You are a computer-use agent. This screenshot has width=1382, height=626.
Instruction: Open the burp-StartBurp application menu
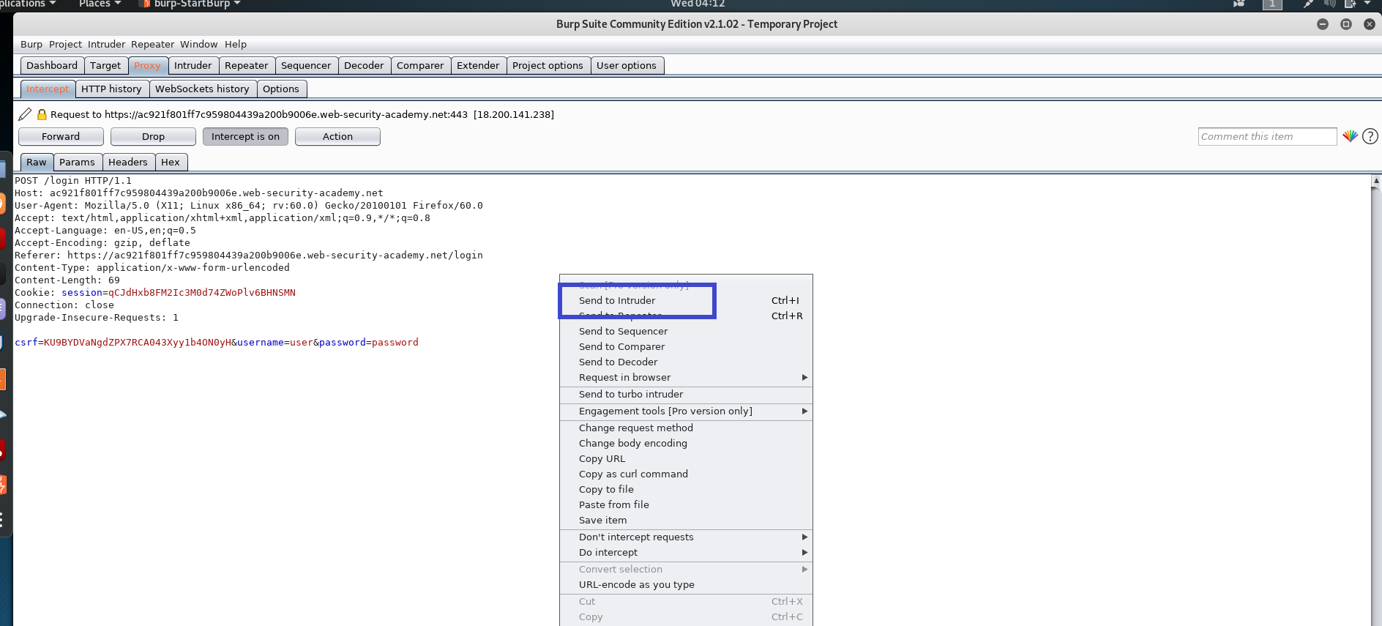(x=192, y=4)
